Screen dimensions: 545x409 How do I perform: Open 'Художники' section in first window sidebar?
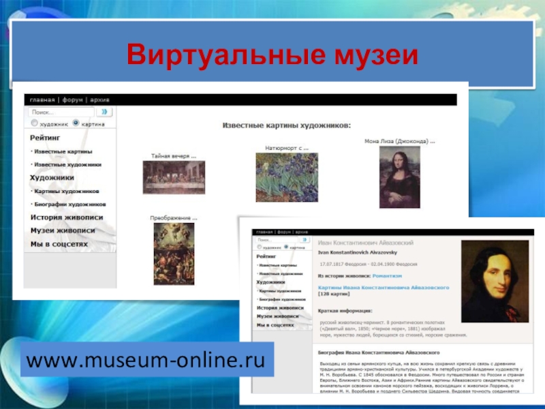point(52,178)
